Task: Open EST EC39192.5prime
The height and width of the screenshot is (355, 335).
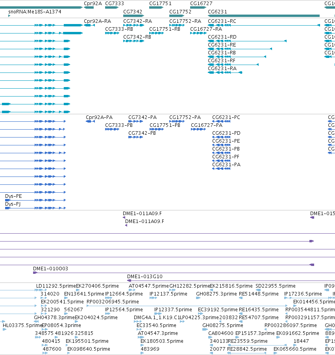Action: point(218,310)
